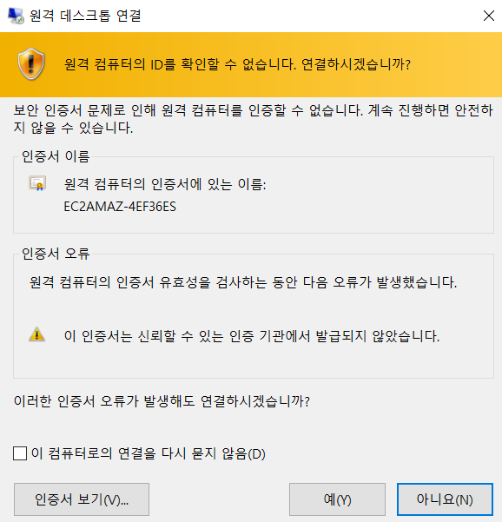The width and height of the screenshot is (502, 522).
Task: Open the 인증서 보기(V)... button
Action: pos(82,499)
